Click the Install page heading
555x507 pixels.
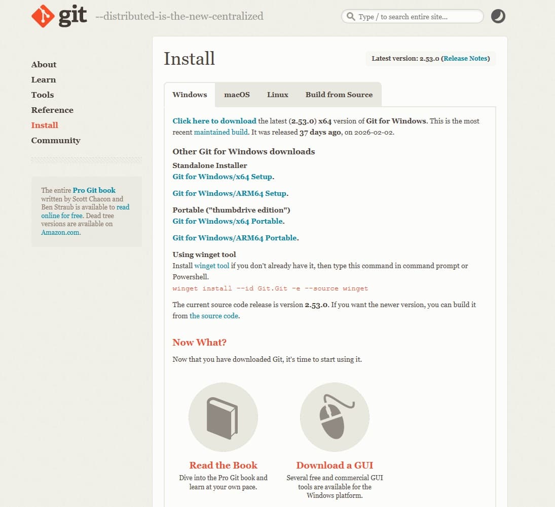[x=190, y=58]
